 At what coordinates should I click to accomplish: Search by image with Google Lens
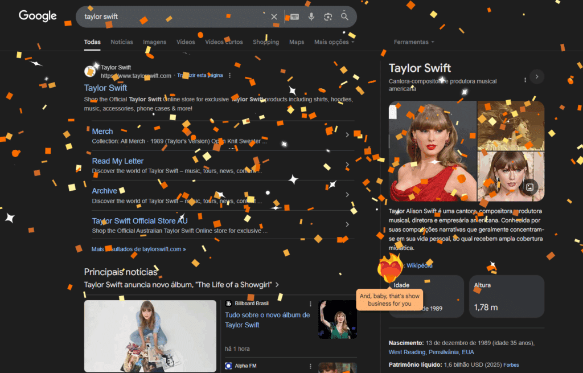coord(328,17)
